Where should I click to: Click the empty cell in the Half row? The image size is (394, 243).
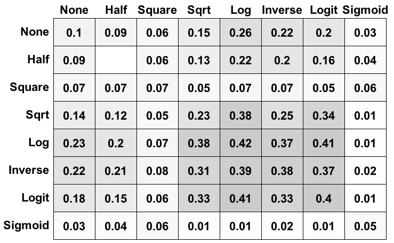(x=116, y=60)
